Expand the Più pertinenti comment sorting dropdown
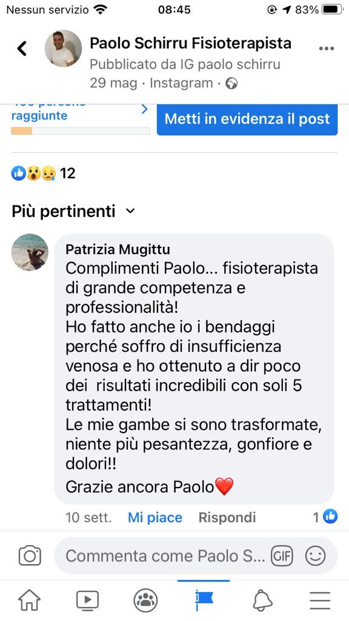The width and height of the screenshot is (349, 621). click(73, 211)
